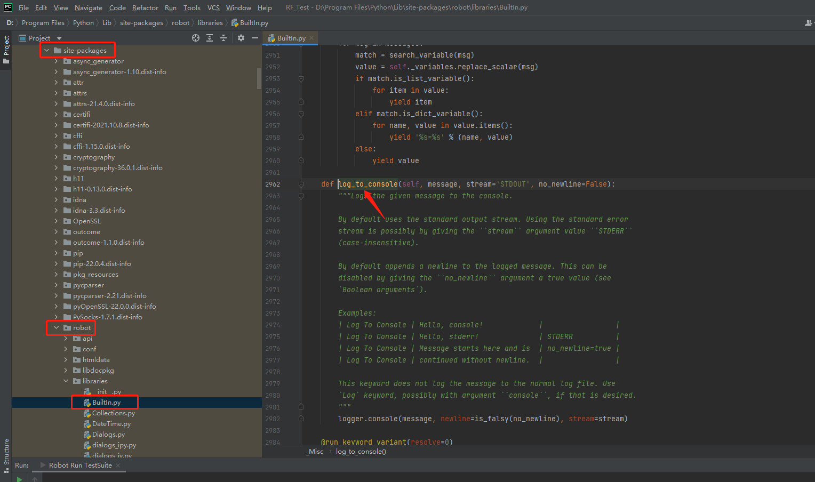Viewport: 815px width, 482px height.
Task: Expand all nodes in Project tree
Action: coord(209,38)
